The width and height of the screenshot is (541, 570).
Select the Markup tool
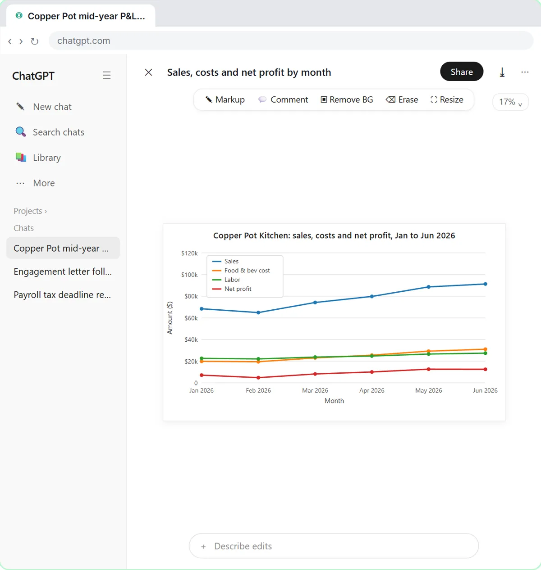225,100
